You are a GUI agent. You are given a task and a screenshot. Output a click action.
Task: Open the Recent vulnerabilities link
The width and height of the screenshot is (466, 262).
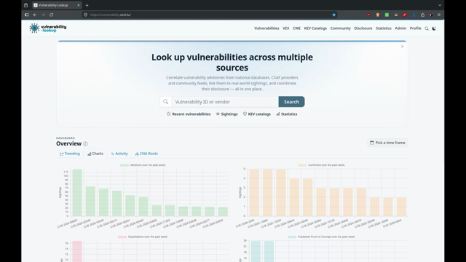tap(189, 114)
